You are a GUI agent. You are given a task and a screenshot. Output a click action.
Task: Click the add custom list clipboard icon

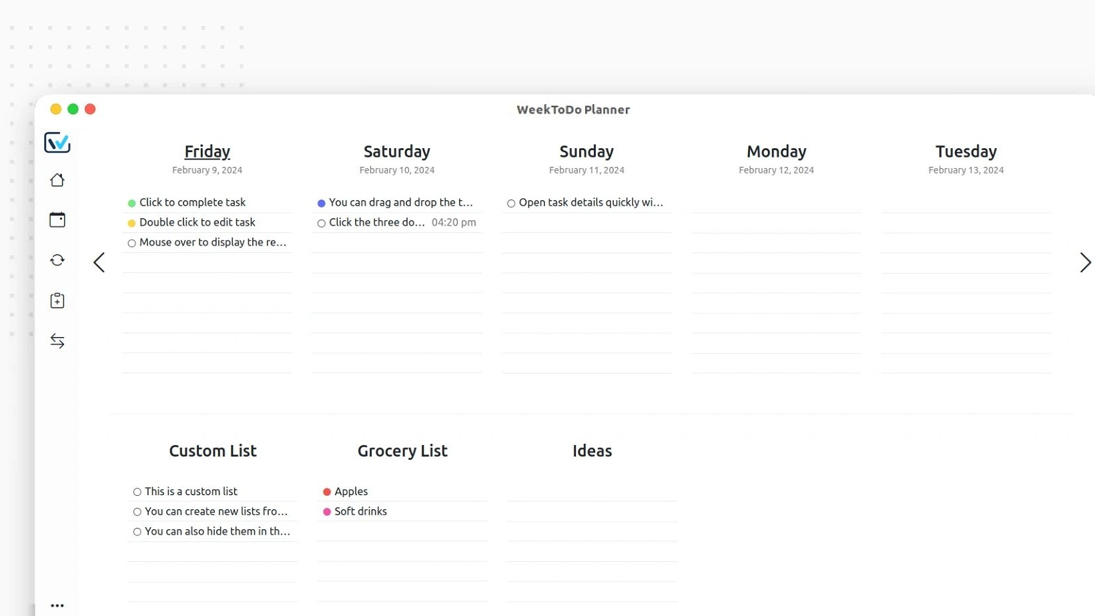click(57, 300)
